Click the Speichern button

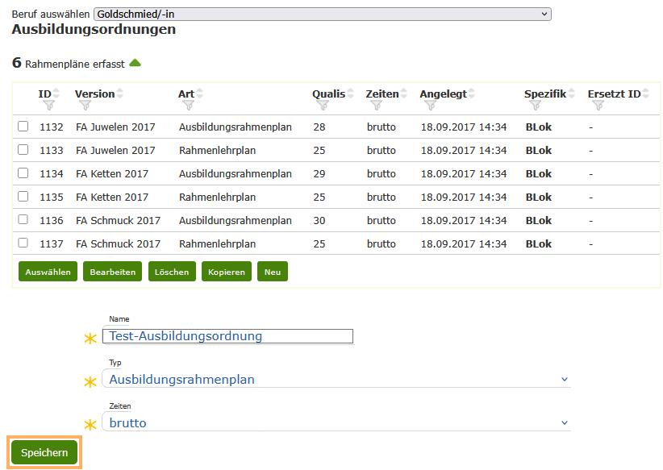pos(44,452)
